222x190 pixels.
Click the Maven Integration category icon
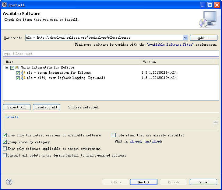(17, 67)
